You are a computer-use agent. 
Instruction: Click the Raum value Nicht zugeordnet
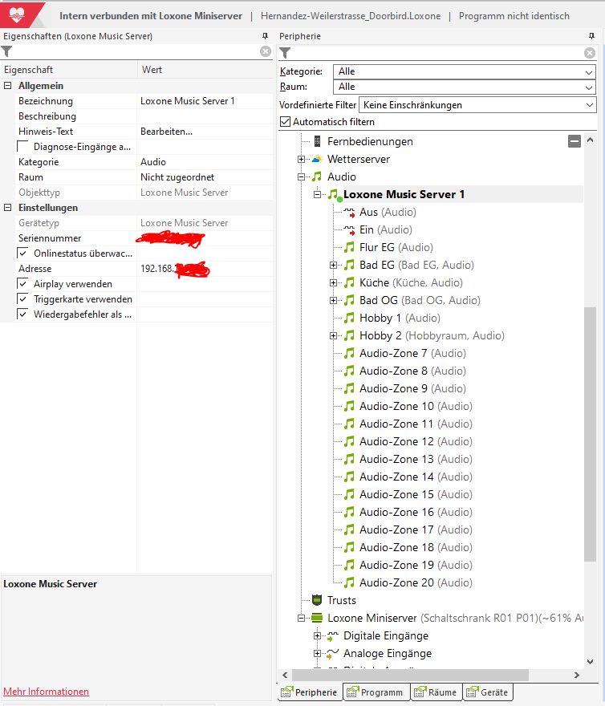point(177,177)
